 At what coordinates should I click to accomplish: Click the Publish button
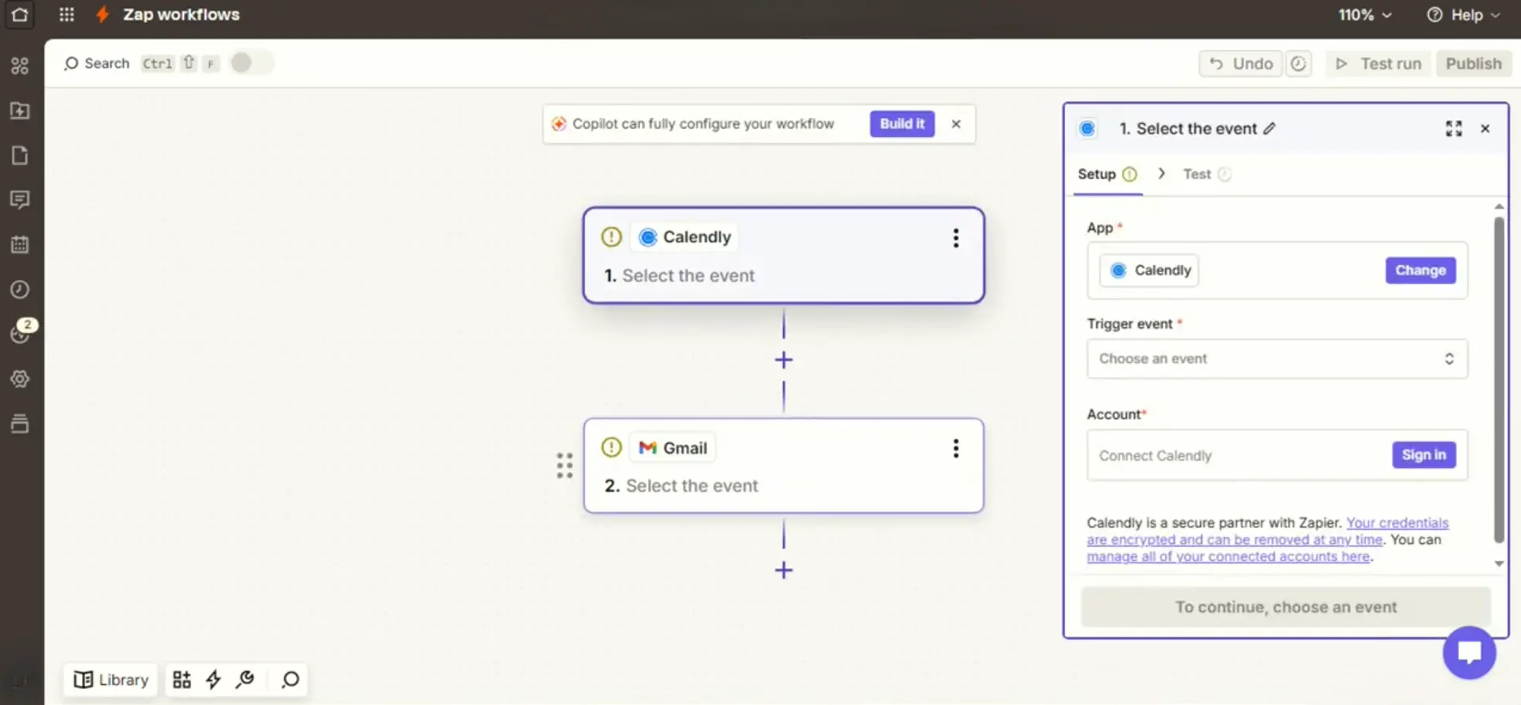pyautogui.click(x=1473, y=64)
